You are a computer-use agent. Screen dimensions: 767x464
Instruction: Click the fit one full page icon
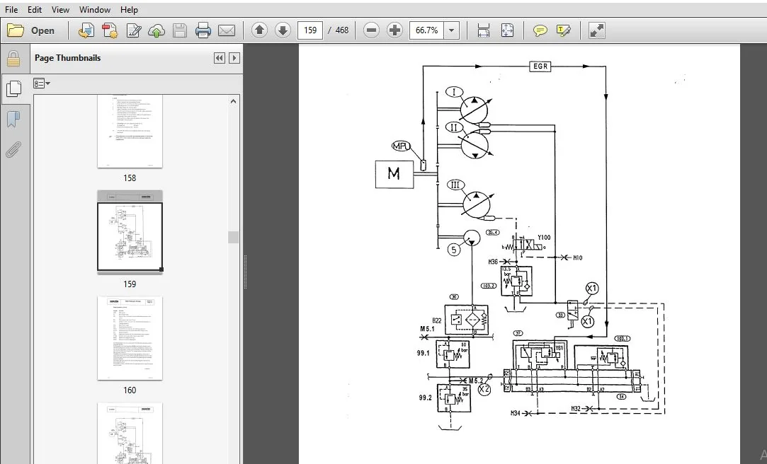507,30
